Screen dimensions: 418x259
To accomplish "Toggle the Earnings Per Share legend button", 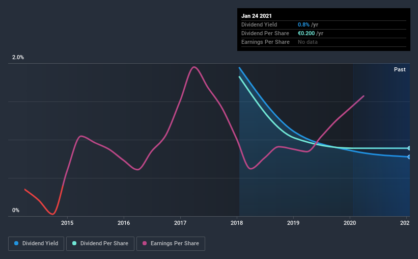I will tap(171, 244).
